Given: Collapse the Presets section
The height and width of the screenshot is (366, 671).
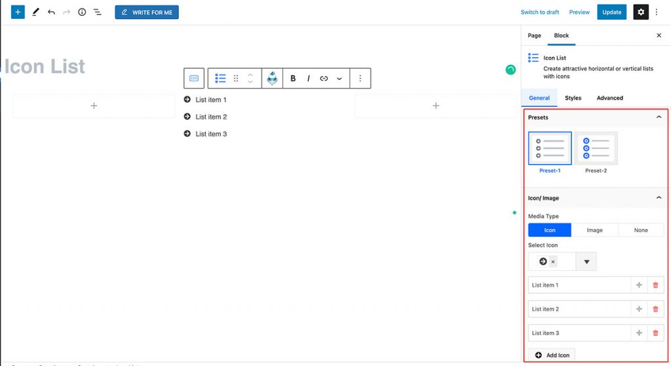Looking at the screenshot, I should pos(659,117).
